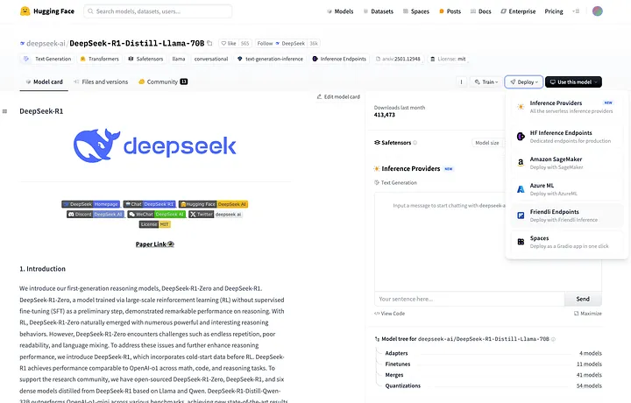Open the Enterprise nav item
Screen dimensions: 631x403
[x=518, y=11]
